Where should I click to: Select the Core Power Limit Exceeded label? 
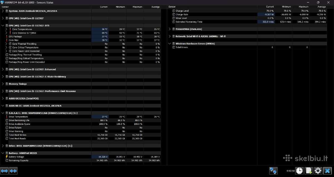pos(26,51)
